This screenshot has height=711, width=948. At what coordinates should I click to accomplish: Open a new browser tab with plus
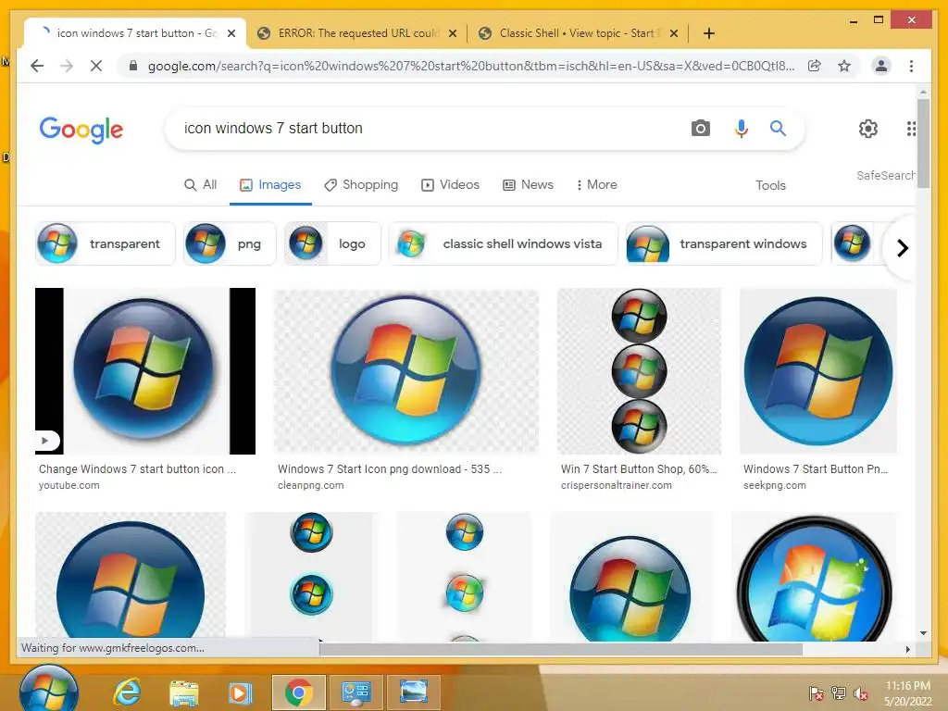pos(709,33)
